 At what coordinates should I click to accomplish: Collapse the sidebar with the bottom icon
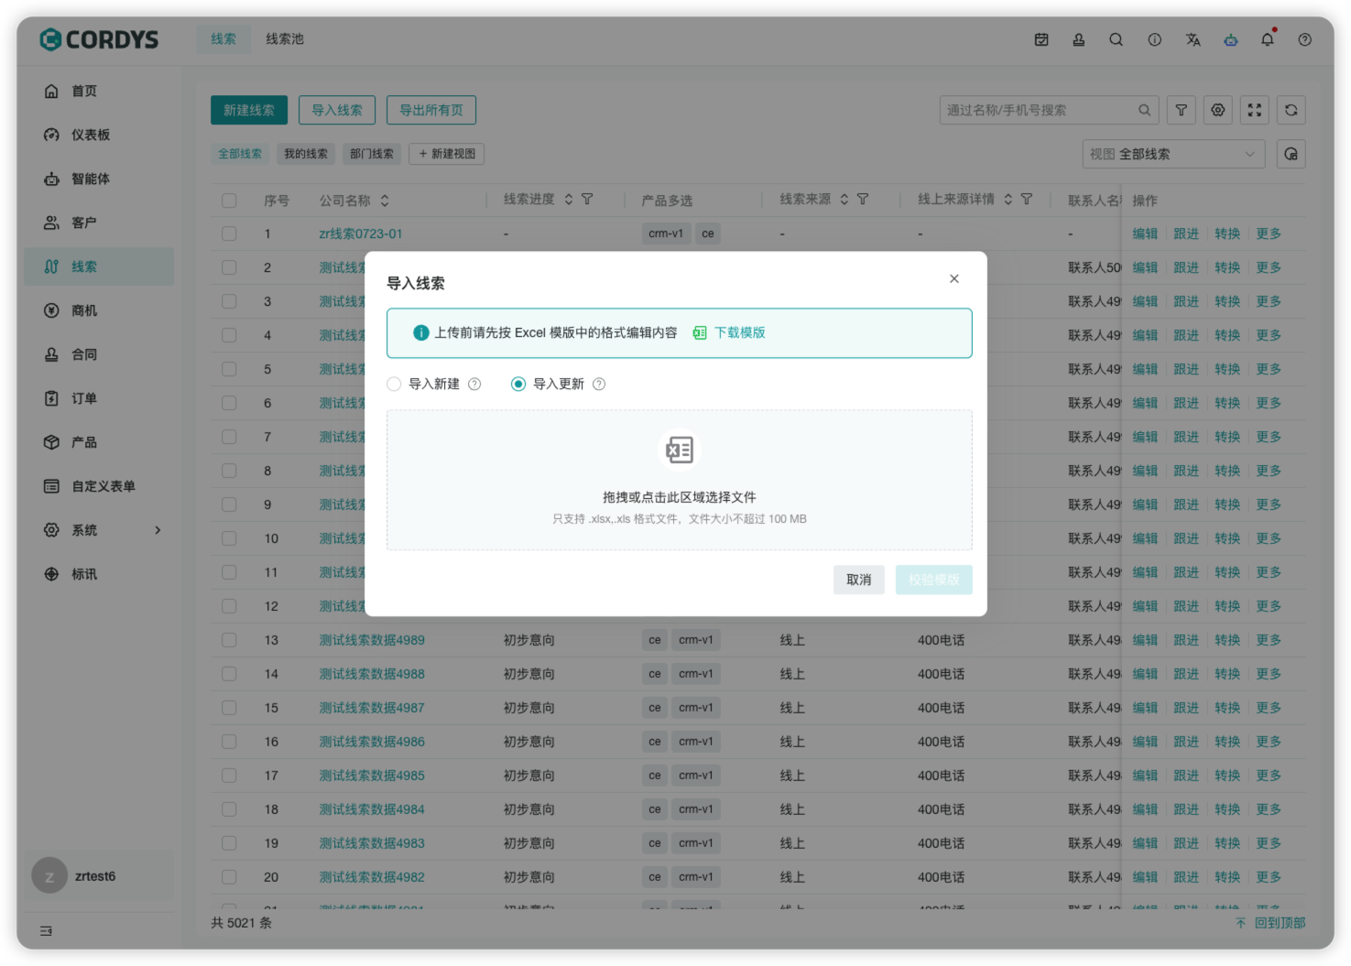pos(47,931)
